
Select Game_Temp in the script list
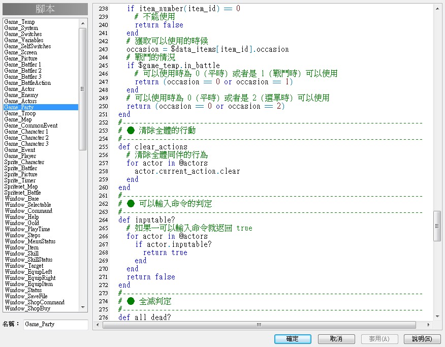coord(20,22)
